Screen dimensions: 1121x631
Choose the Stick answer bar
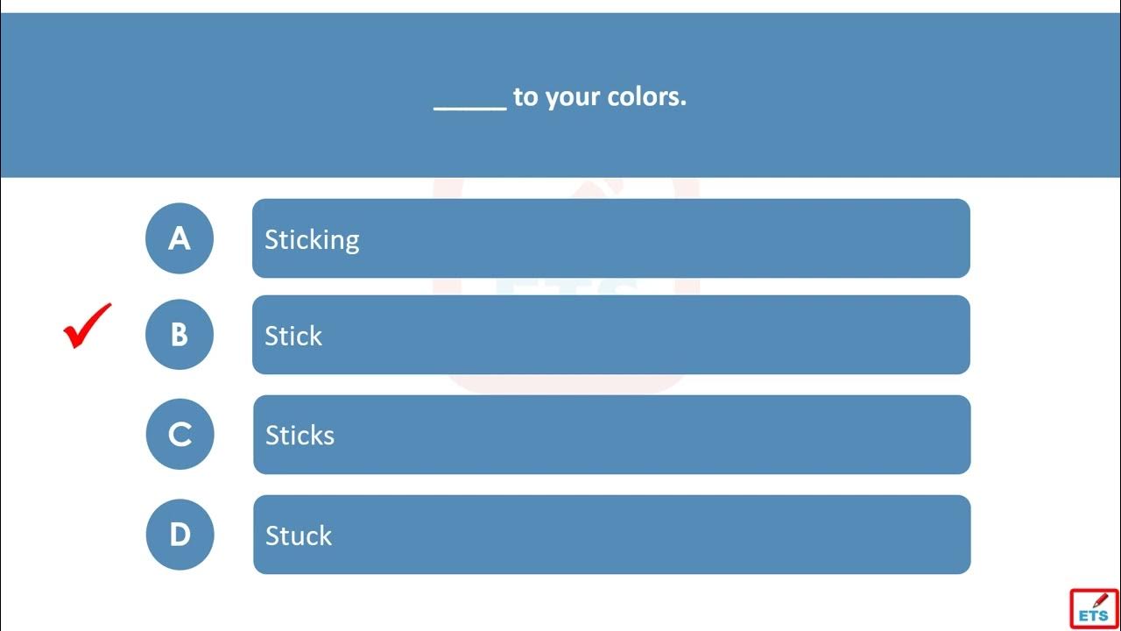coord(611,335)
